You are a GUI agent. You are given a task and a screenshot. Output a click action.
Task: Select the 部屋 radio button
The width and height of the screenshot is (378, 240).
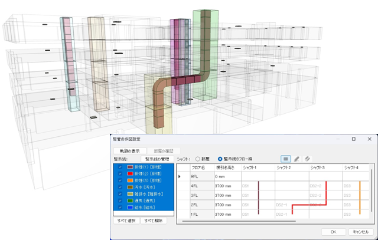pos(197,158)
